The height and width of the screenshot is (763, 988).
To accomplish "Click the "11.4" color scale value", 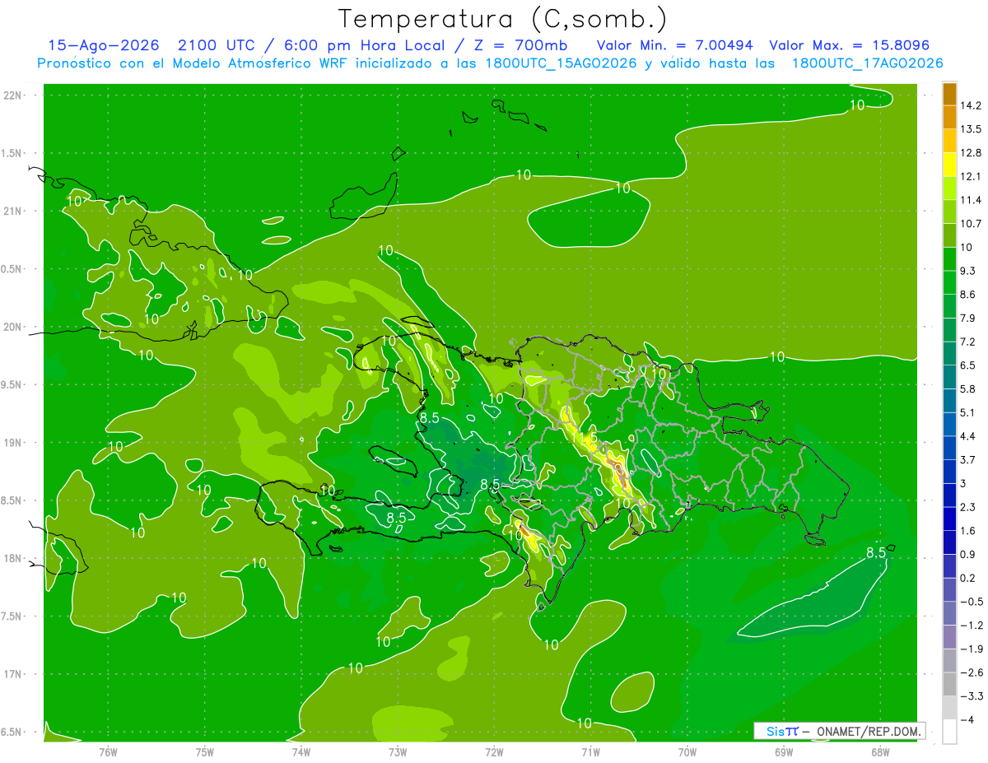I will (x=972, y=200).
